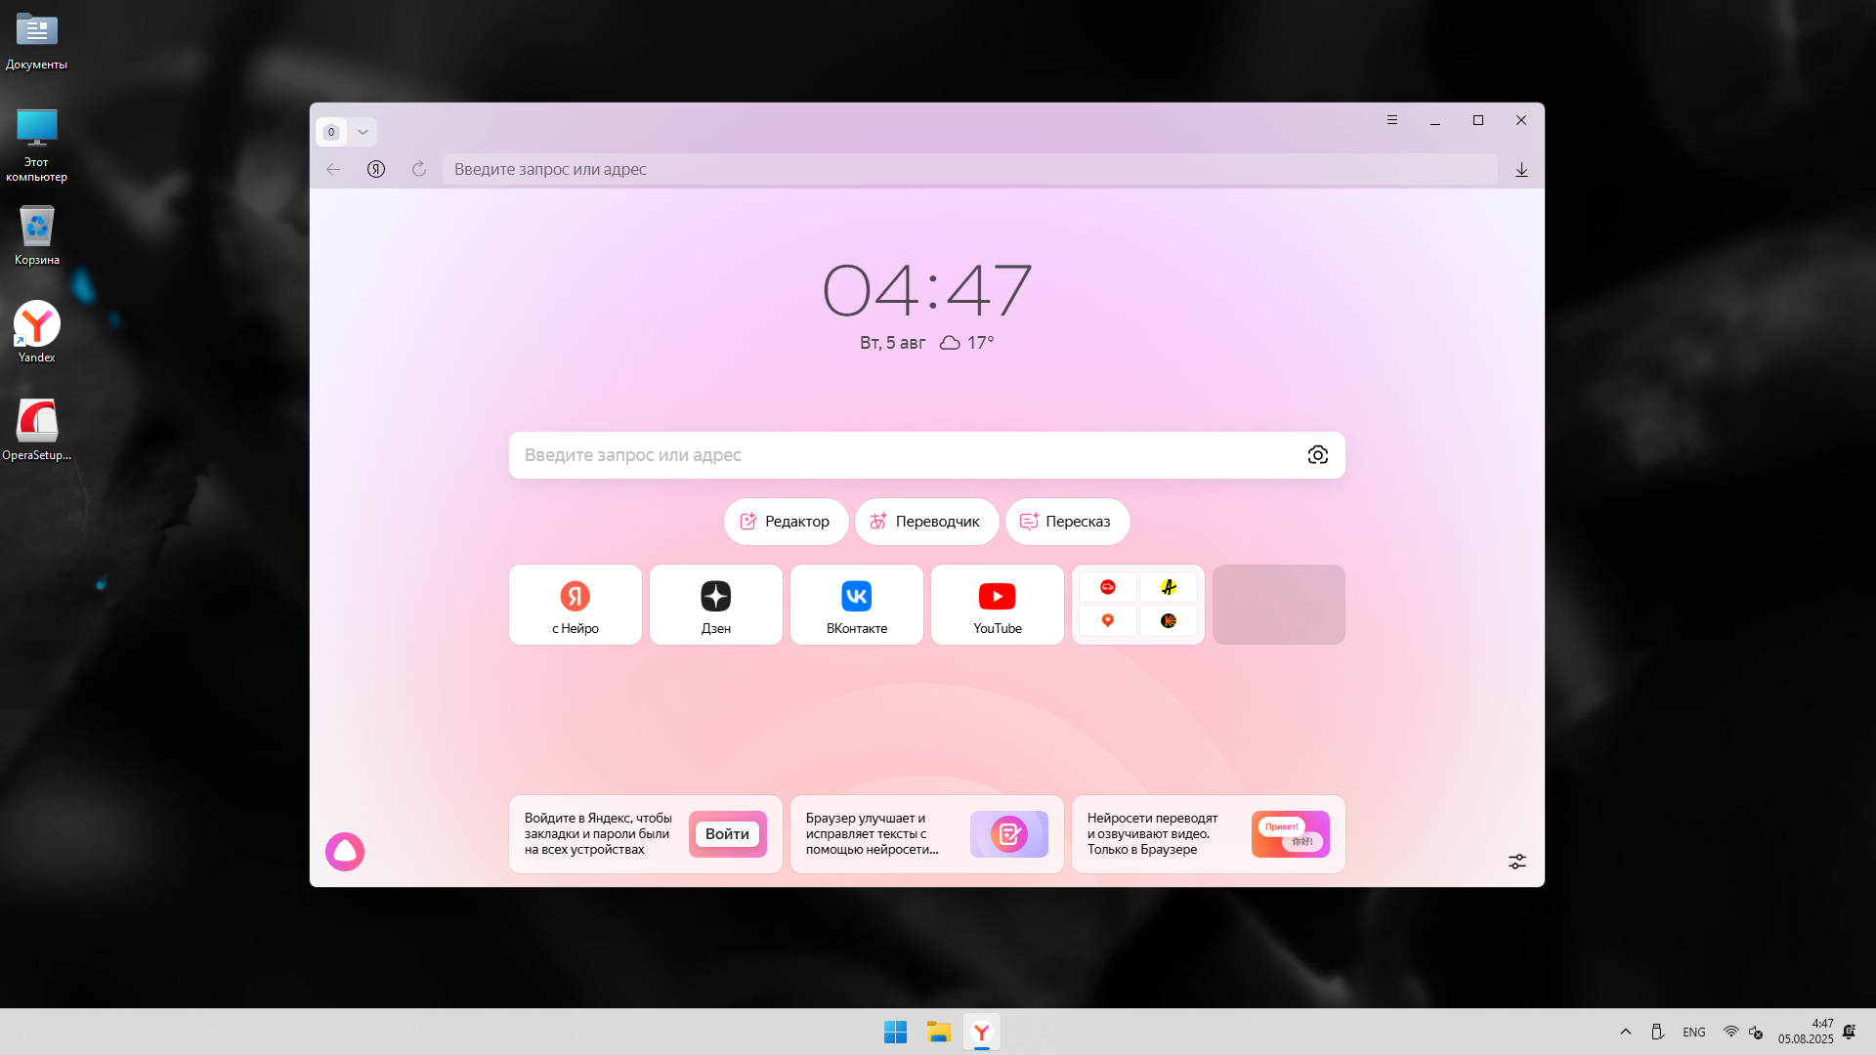Image resolution: width=1876 pixels, height=1055 pixels.
Task: Show hidden system tray icons
Action: tap(1626, 1032)
